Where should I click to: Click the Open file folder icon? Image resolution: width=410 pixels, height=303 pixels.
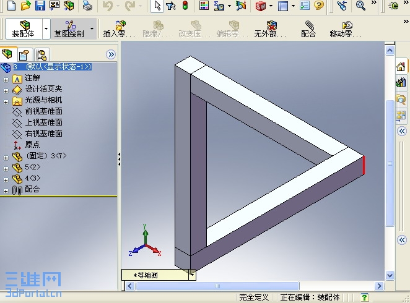click(x=25, y=5)
